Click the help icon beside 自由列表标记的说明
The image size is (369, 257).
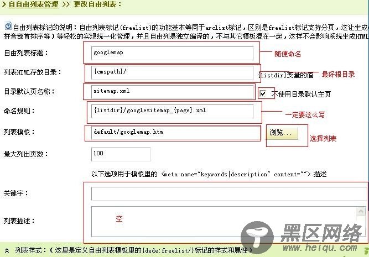(x=8, y=26)
